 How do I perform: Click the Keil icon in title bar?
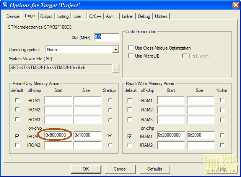(5, 5)
